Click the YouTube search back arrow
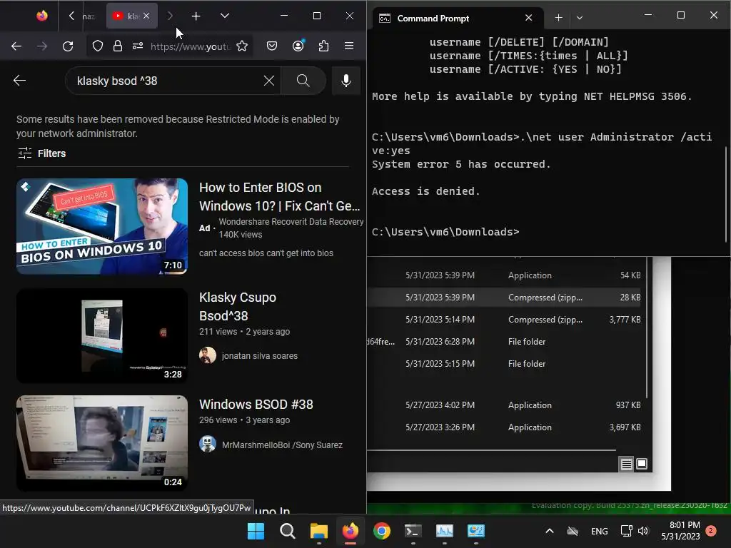Viewport: 731px width, 548px height. pos(19,81)
